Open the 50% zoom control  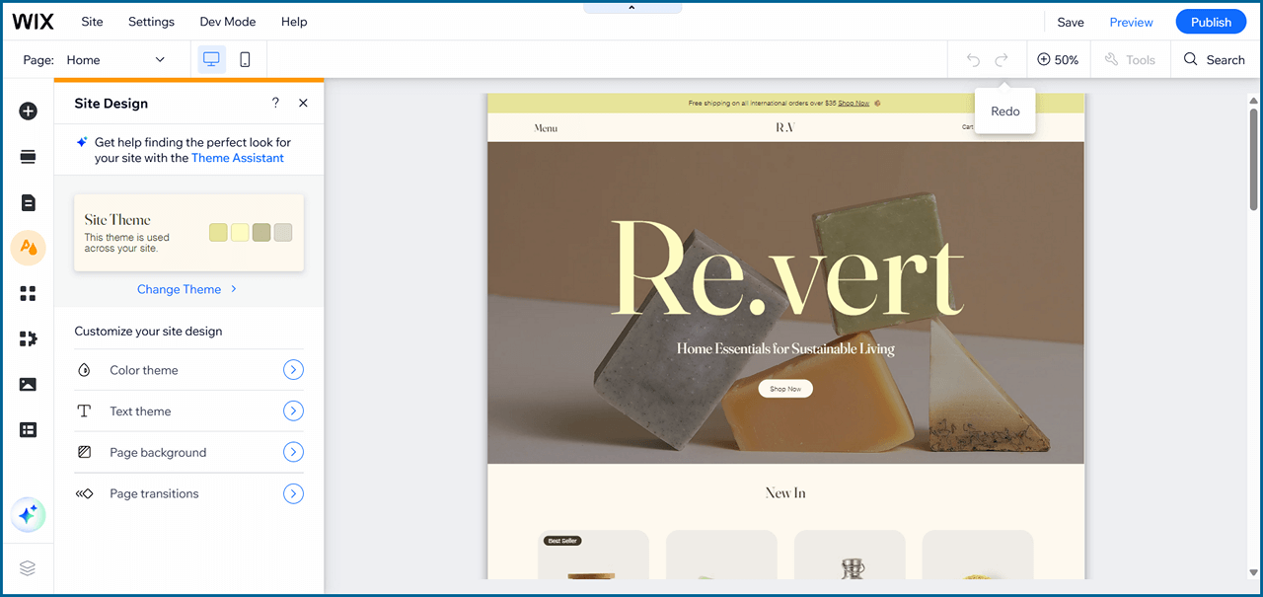(1058, 59)
